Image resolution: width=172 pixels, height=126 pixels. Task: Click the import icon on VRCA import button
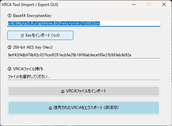63,91
